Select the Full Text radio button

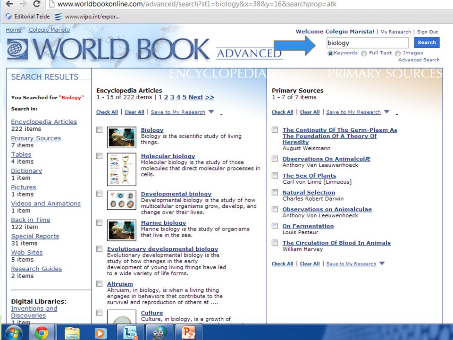click(364, 53)
